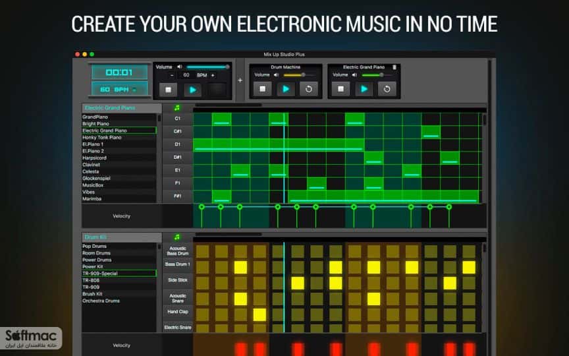Screen dimensions: 569x356
Task: Adjust the Electric Grand Piano green volume slider
Action: [377, 75]
